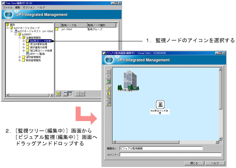
Task: Click the 監視ノード種別 column header
Action: [x=101, y=25]
